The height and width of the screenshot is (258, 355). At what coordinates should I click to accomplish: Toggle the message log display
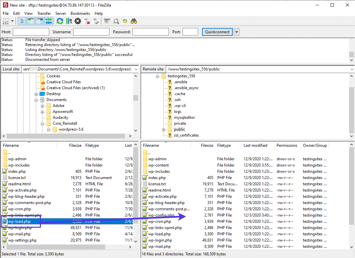coord(22,21)
